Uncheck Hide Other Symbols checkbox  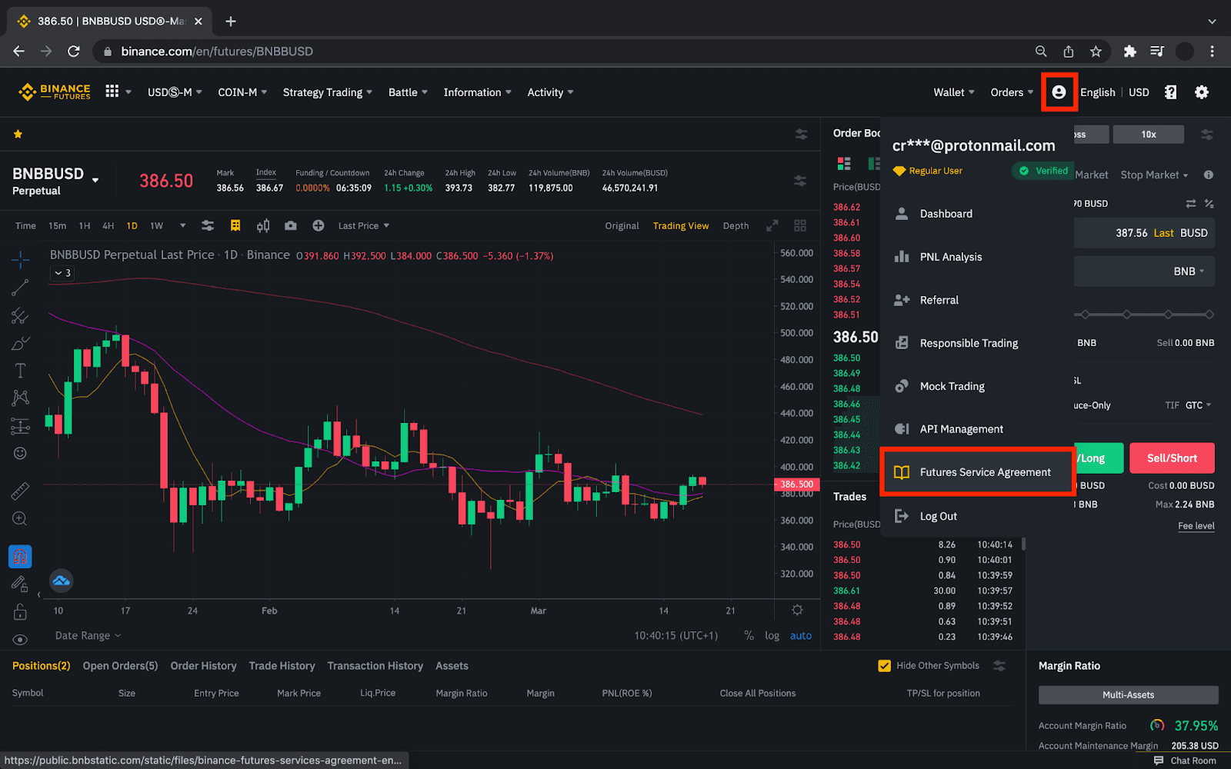[885, 666]
